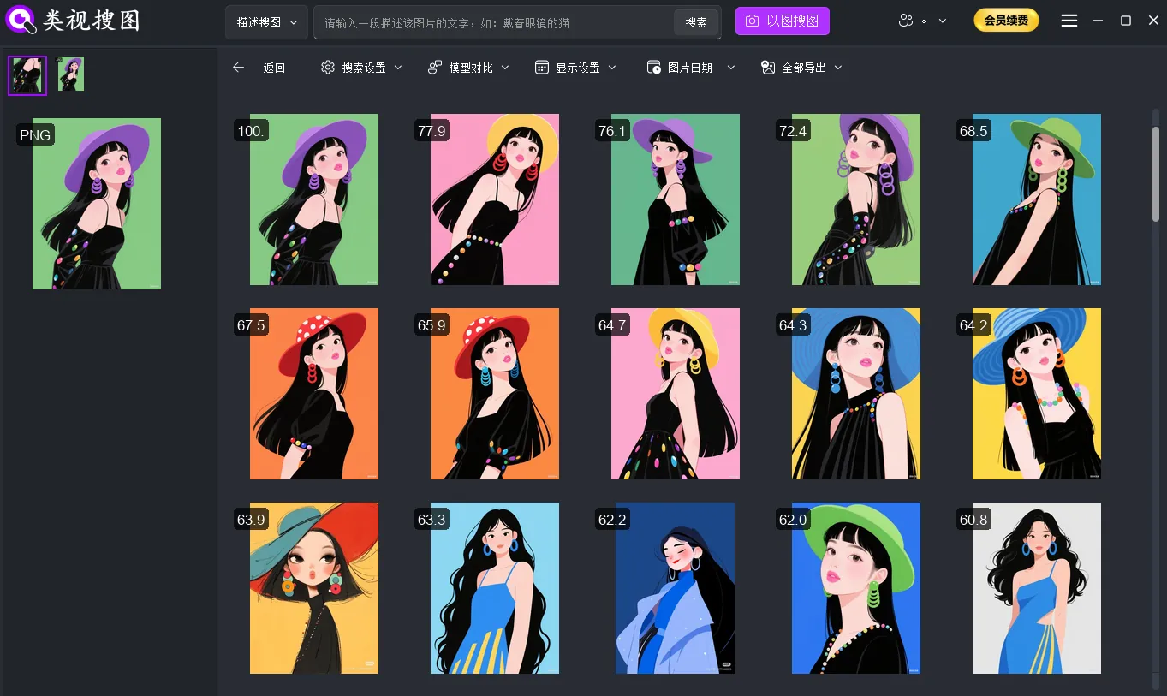This screenshot has width=1167, height=696.
Task: Expand the 描述搜图 search mode dropdown
Action: click(266, 21)
